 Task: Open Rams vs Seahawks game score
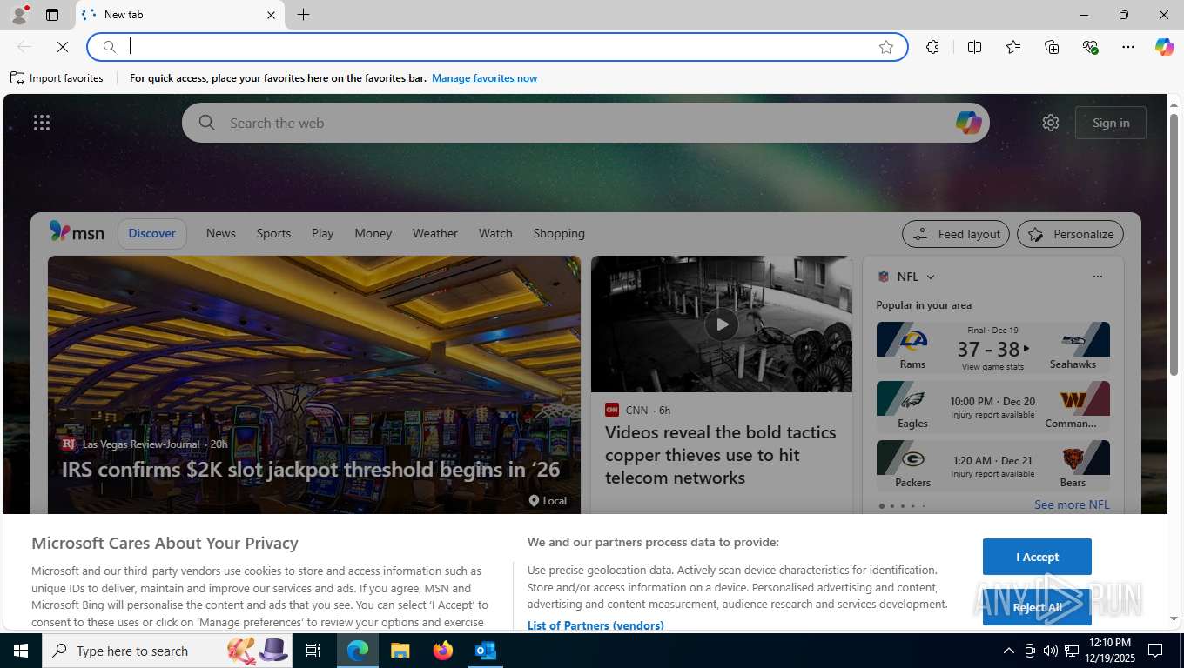pos(992,347)
